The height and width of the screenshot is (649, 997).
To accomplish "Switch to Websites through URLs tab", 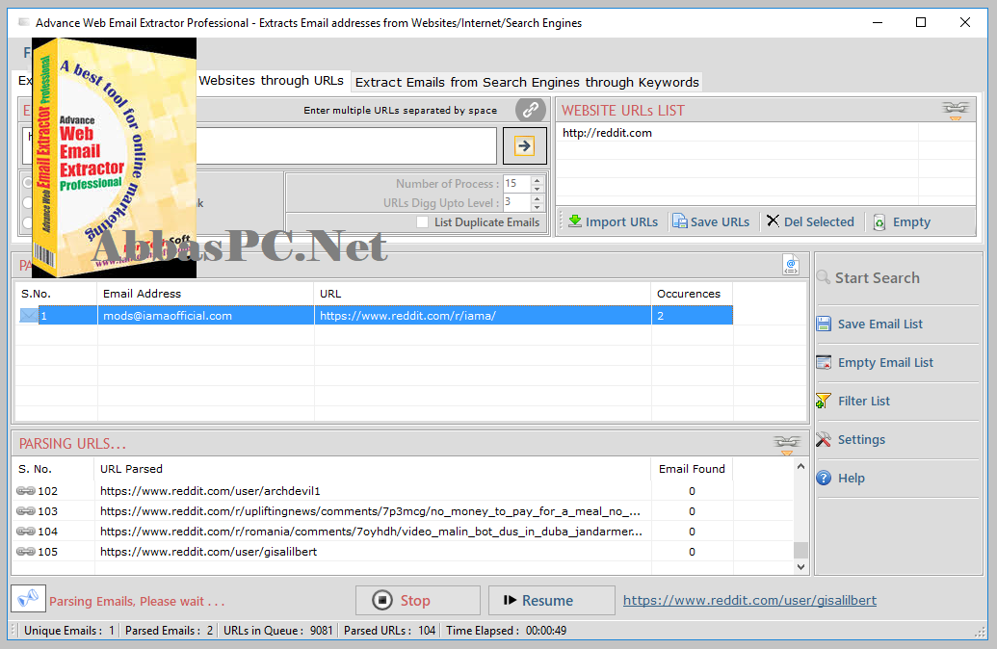I will tap(271, 81).
